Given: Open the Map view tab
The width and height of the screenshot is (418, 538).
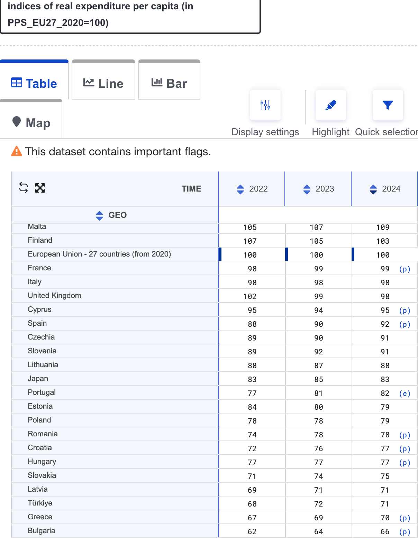Looking at the screenshot, I should [31, 123].
